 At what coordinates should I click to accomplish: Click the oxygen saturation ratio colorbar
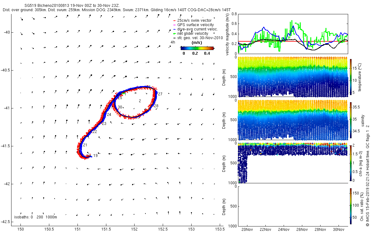[351, 206]
